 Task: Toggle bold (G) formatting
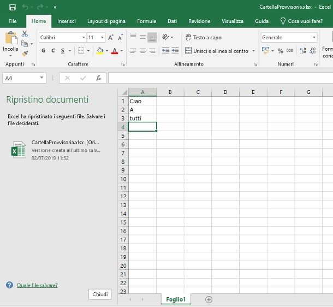43,51
